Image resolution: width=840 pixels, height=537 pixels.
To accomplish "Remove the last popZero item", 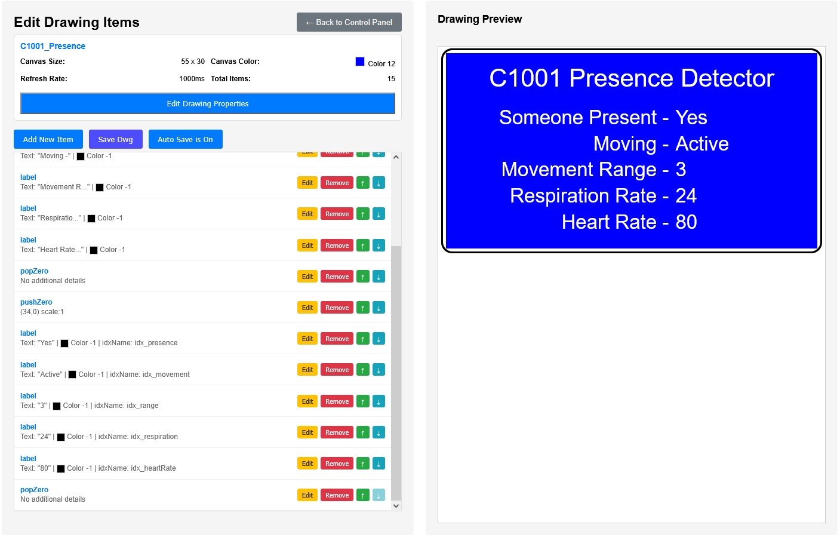I will tap(337, 495).
